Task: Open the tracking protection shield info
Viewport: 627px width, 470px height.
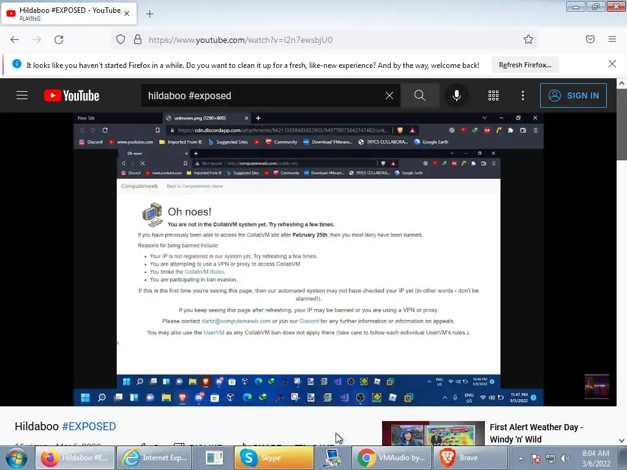Action: tap(121, 40)
